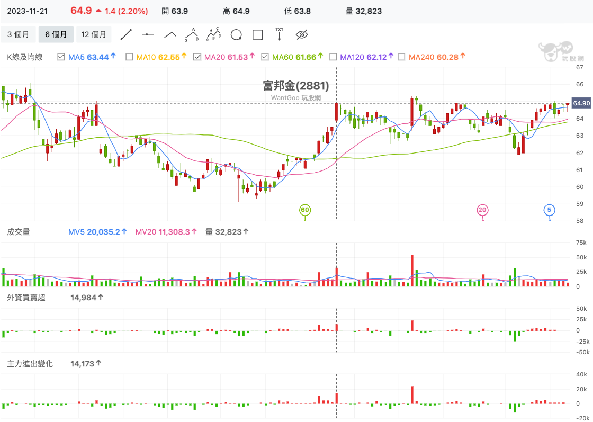The image size is (593, 422).
Task: Click the MV5 20,035.2 volume average value
Action: pyautogui.click(x=97, y=232)
